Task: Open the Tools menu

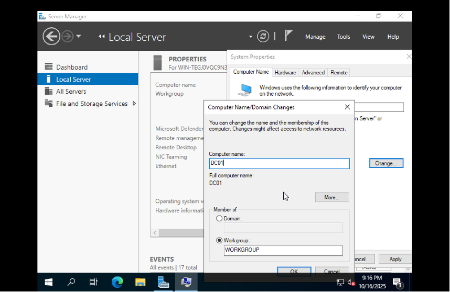Action: [x=344, y=37]
